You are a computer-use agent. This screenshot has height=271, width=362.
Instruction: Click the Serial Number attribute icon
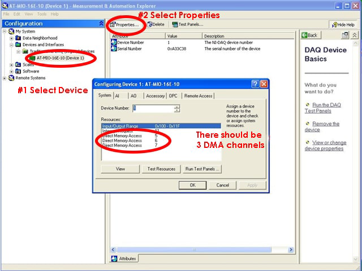(x=114, y=49)
